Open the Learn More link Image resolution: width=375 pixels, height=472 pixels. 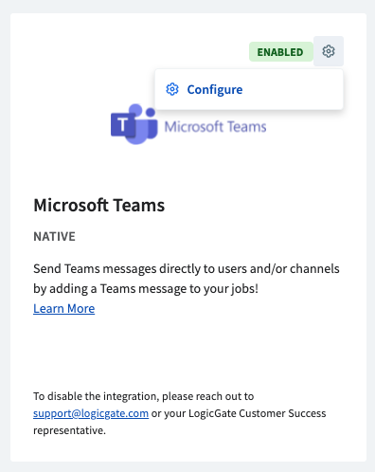pyautogui.click(x=64, y=308)
